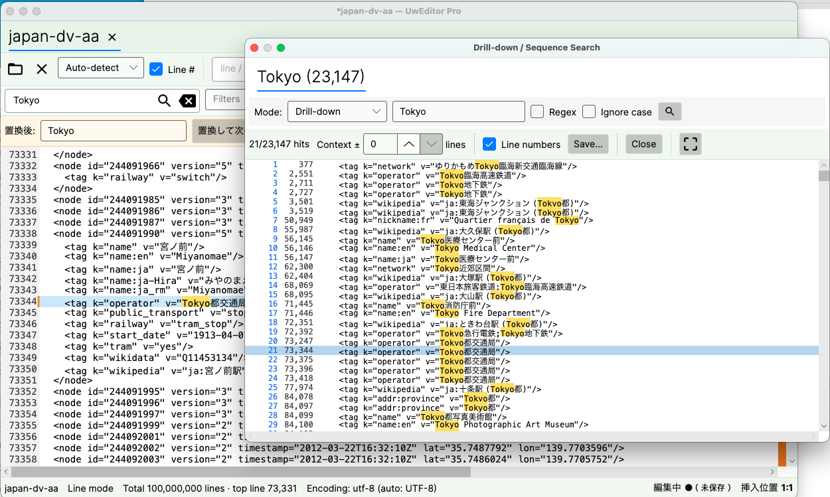Select result row 14 at line 68,069
This screenshot has width=830, height=497.
pyautogui.click(x=532, y=285)
